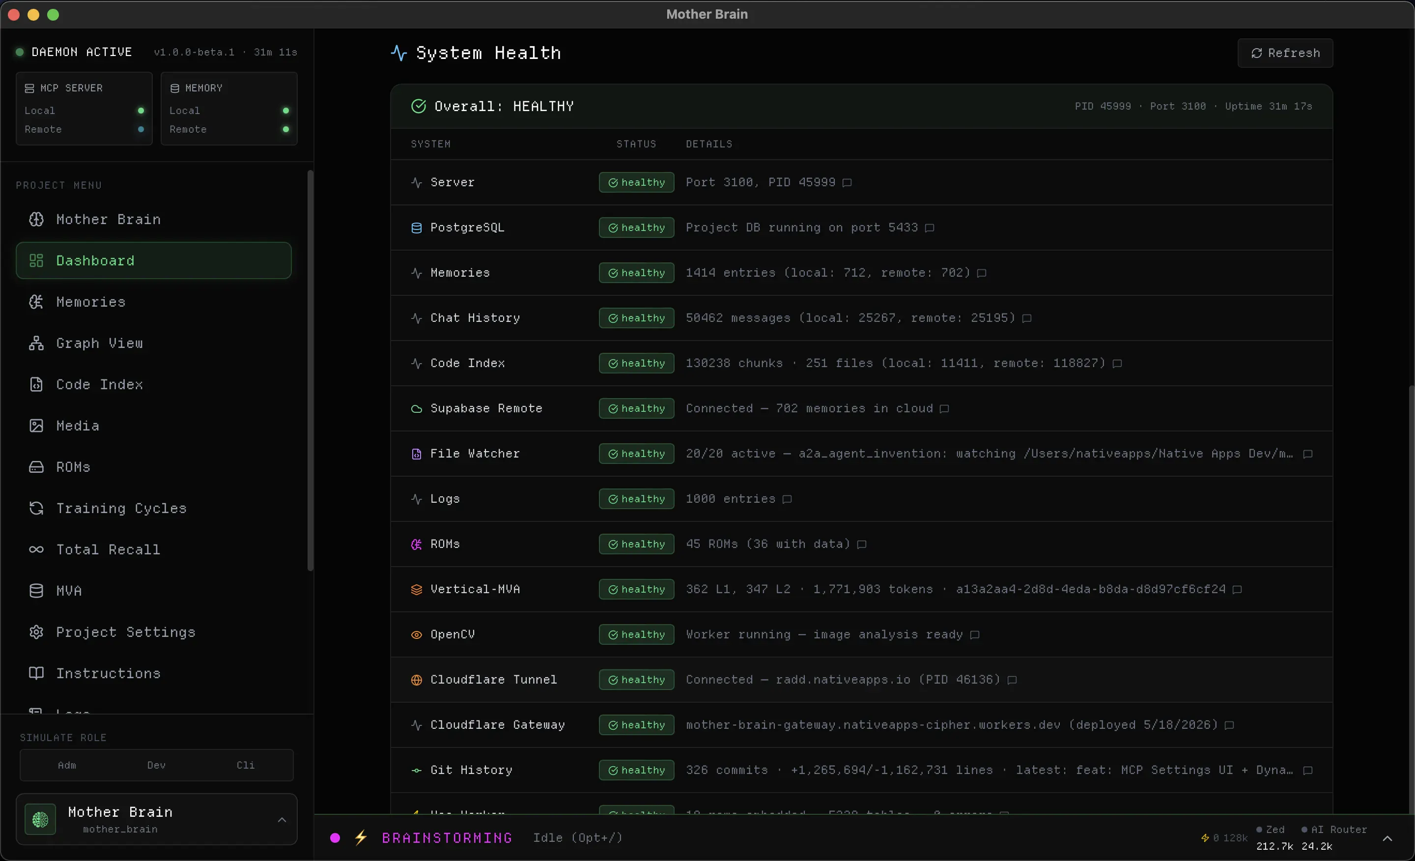
Task: Click the Total Recall infinity icon
Action: tap(36, 550)
